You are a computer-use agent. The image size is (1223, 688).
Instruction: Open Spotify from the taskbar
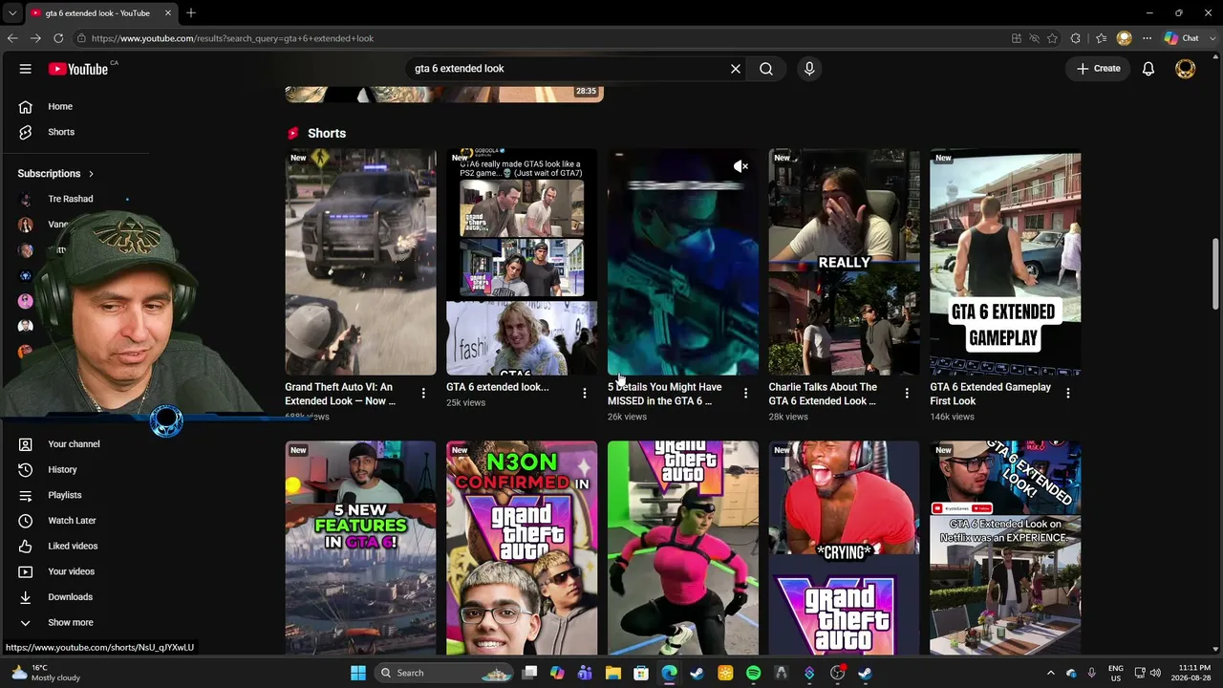[754, 673]
